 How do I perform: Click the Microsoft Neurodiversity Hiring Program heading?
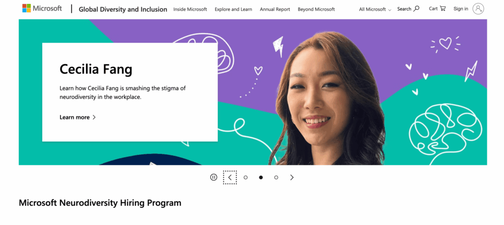coord(100,202)
